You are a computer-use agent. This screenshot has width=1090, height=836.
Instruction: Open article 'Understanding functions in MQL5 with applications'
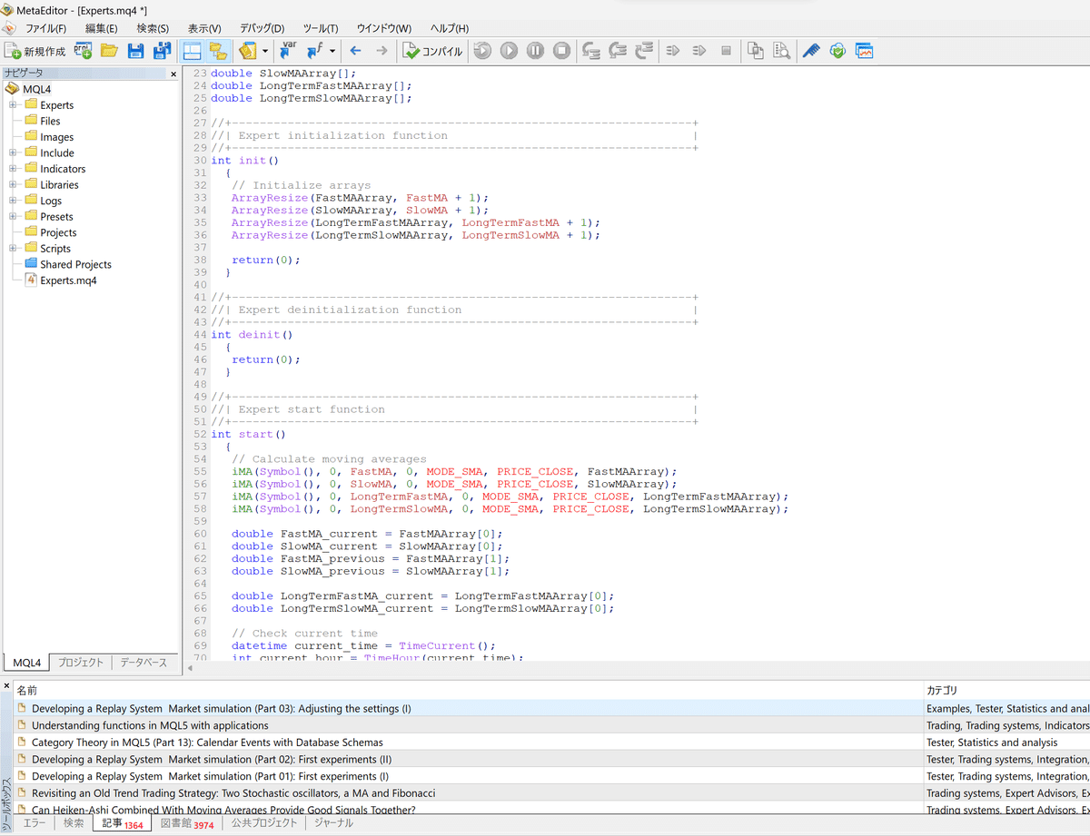click(150, 725)
